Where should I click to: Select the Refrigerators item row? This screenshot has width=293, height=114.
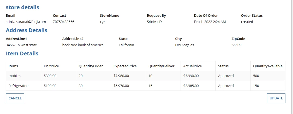[146, 86]
